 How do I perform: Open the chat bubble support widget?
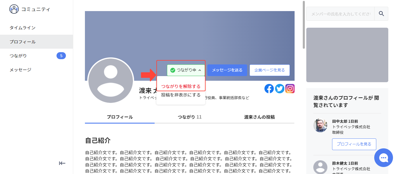coord(383,158)
